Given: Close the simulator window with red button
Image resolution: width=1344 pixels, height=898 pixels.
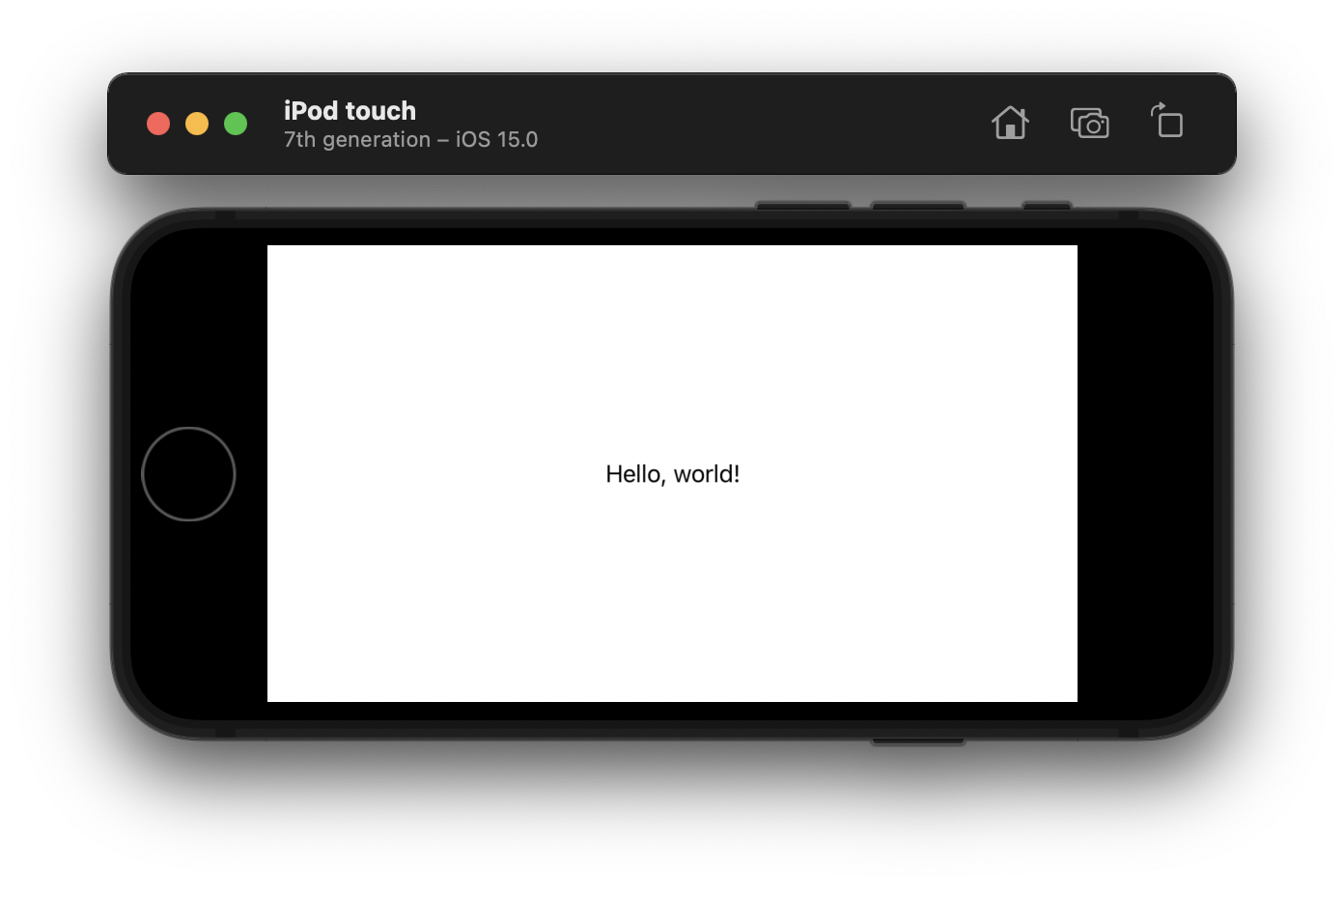Looking at the screenshot, I should pyautogui.click(x=158, y=124).
